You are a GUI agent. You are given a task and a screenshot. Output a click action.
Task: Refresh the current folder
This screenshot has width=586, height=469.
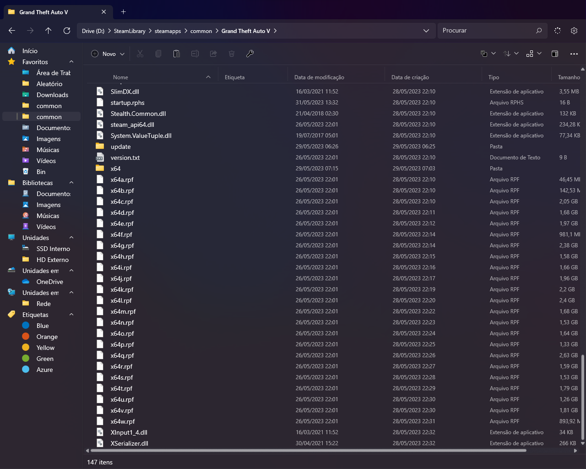(x=67, y=31)
